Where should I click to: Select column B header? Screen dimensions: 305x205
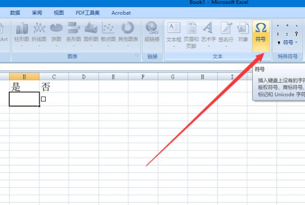click(24, 76)
